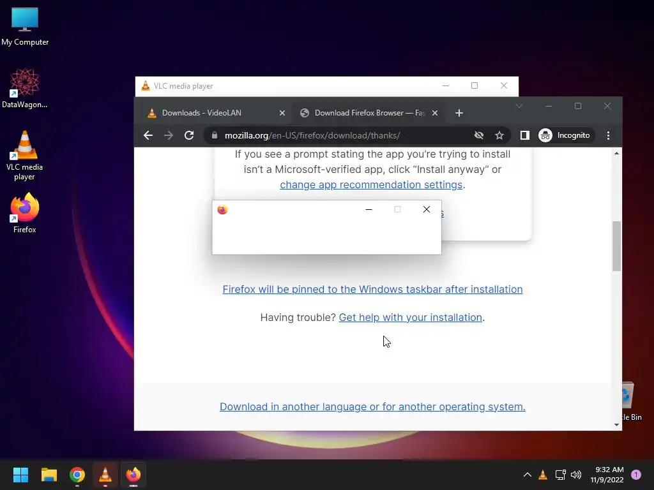Viewport: 654px width, 490px height.
Task: Click scrollbar up arrow in Chrome
Action: tap(616, 153)
